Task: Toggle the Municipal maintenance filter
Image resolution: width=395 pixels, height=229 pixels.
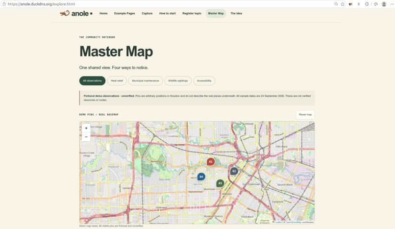Action: point(146,80)
